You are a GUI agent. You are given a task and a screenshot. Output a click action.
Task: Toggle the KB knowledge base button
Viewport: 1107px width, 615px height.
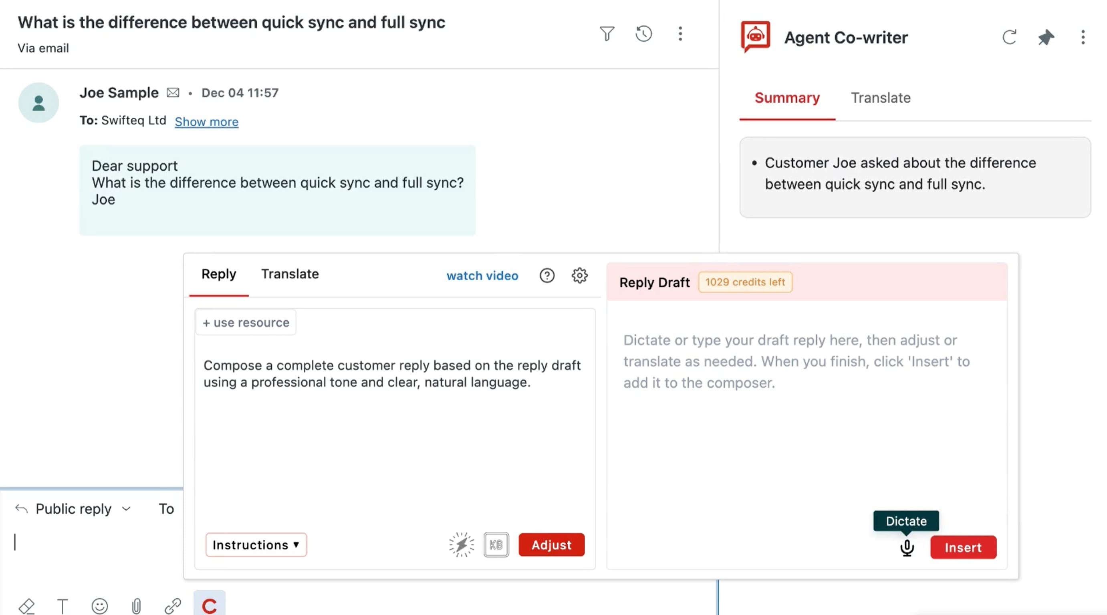click(x=496, y=545)
